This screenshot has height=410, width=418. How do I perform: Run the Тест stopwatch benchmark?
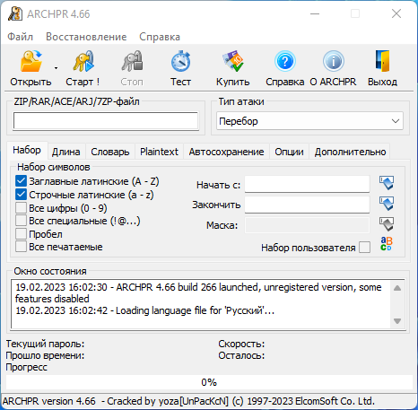click(x=181, y=61)
